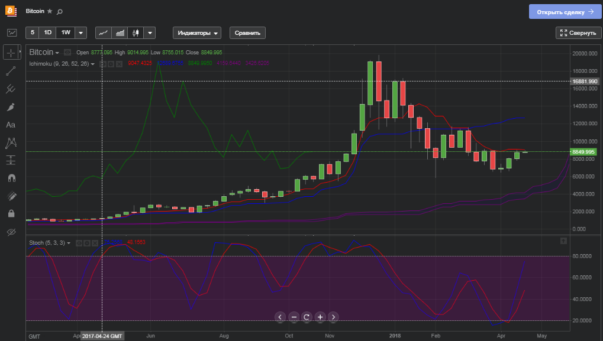
Task: Activate the magnet snap mode
Action: point(11,178)
